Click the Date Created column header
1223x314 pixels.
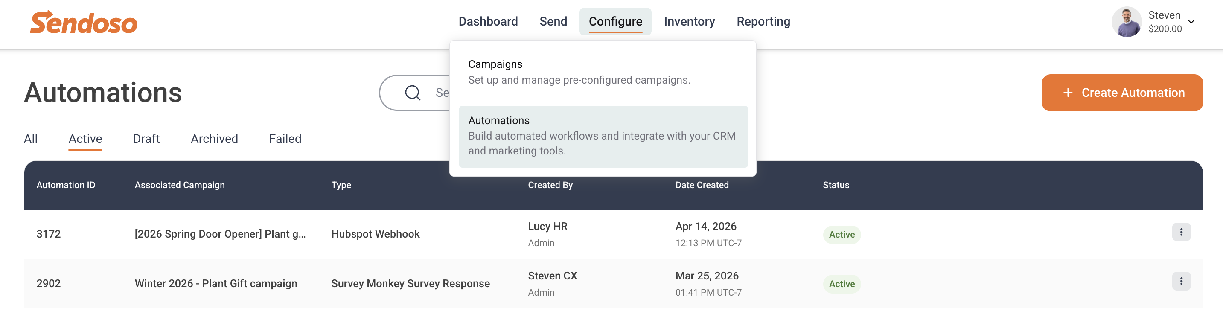click(702, 185)
